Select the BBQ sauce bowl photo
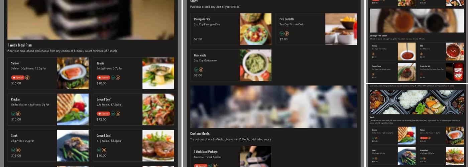The width and height of the screenshot is (468, 167). tap(455, 51)
